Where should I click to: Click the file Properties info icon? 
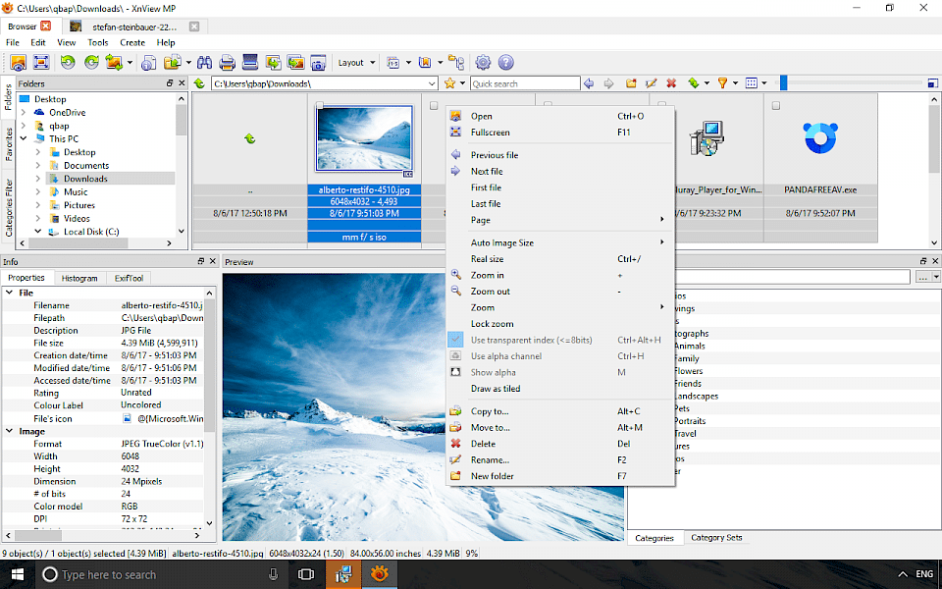[x=149, y=62]
